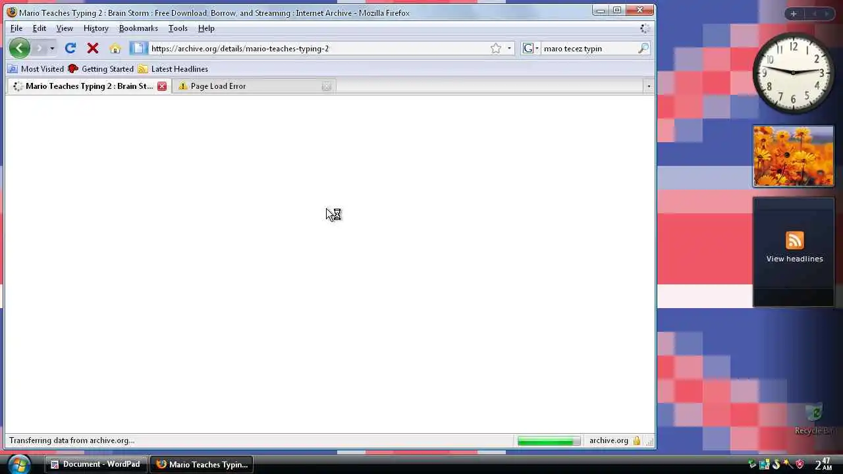The image size is (843, 474).
Task: Click the S-shaped tray icon
Action: pos(776,465)
